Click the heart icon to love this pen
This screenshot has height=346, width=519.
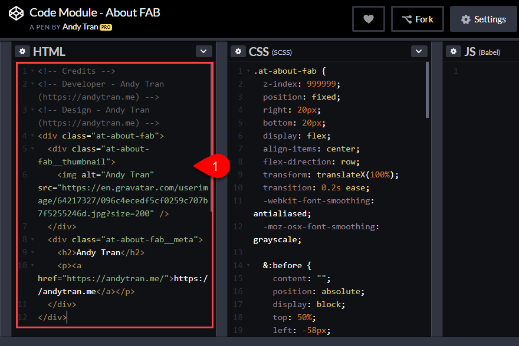369,19
